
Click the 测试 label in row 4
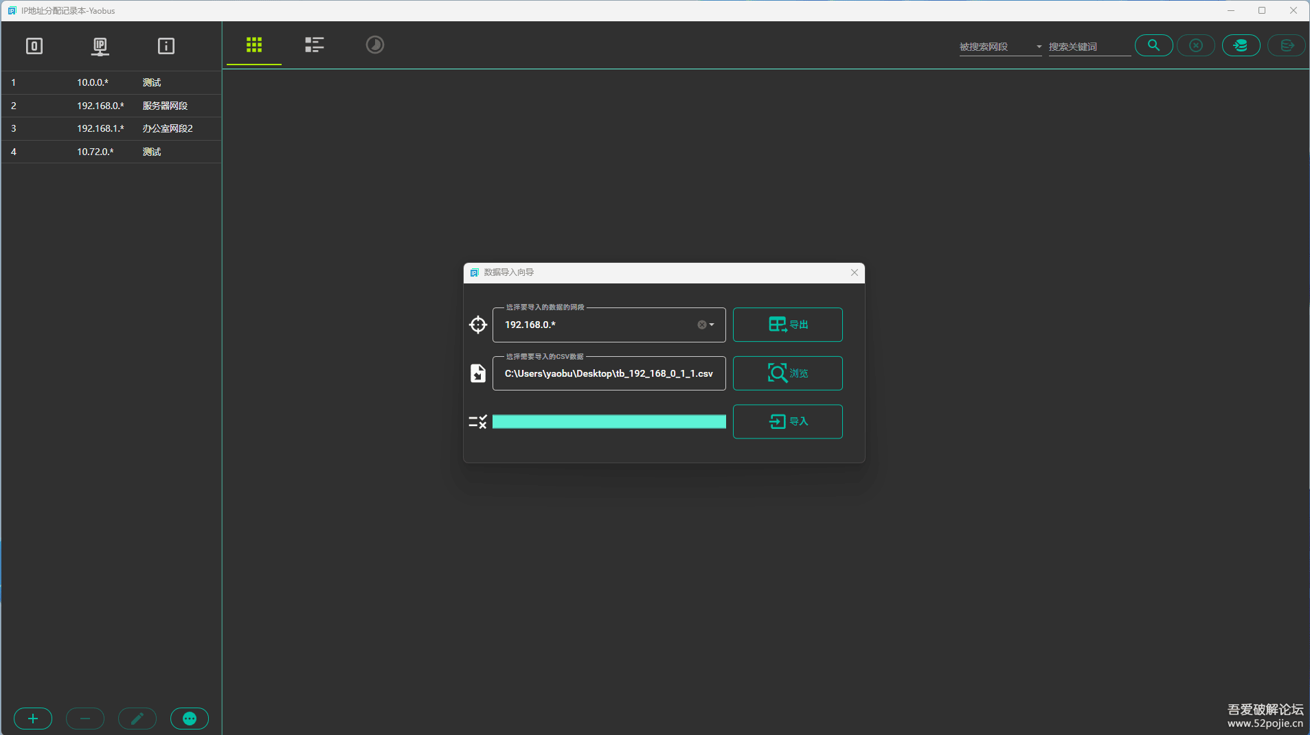[152, 152]
